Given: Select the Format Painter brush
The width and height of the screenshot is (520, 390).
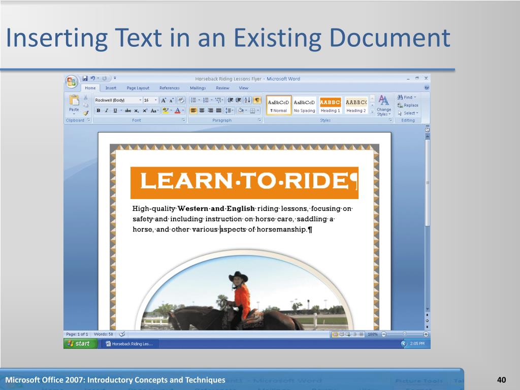Looking at the screenshot, I should point(85,113).
